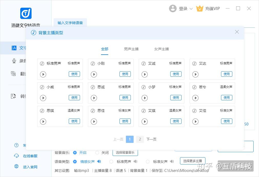Select 标准女声 voice type radio

pos(148,162)
